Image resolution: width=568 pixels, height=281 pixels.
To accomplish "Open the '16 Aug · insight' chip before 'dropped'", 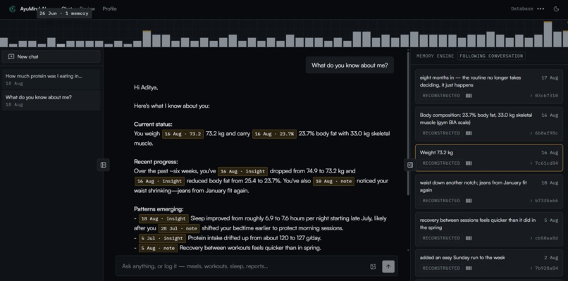I will point(242,171).
